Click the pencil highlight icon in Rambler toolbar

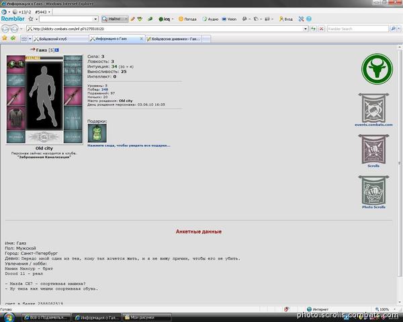(x=132, y=19)
